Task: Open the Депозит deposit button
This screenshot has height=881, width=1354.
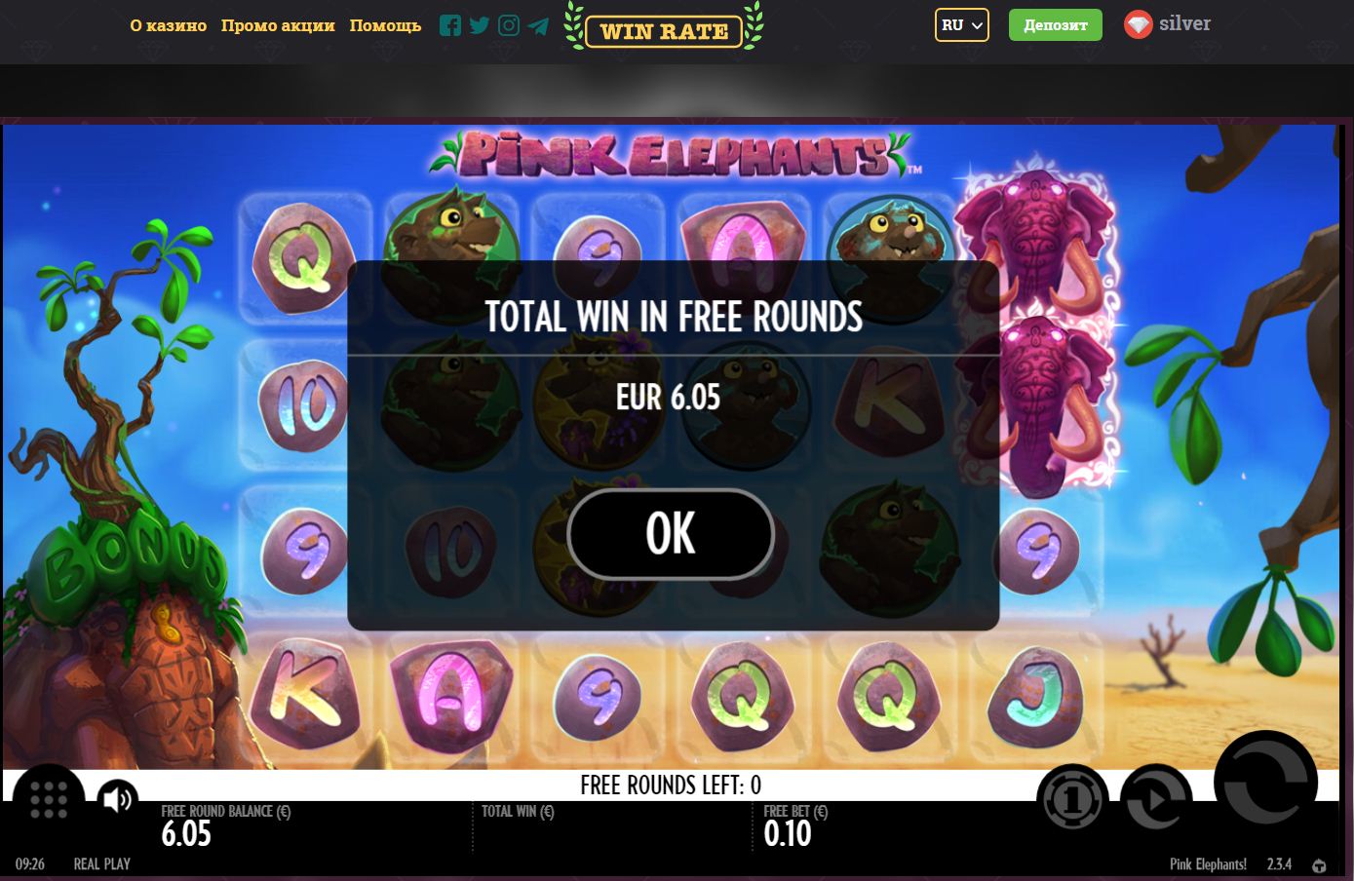Action: coord(1056,25)
